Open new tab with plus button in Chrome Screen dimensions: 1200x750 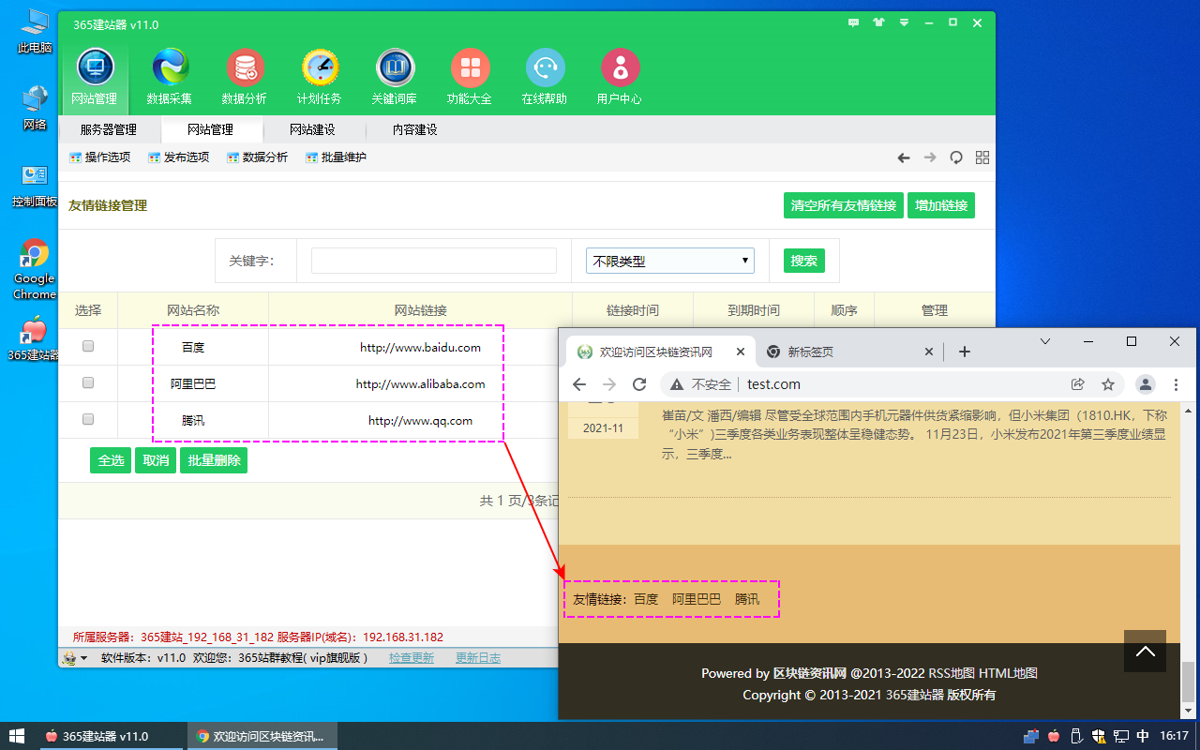tap(965, 352)
